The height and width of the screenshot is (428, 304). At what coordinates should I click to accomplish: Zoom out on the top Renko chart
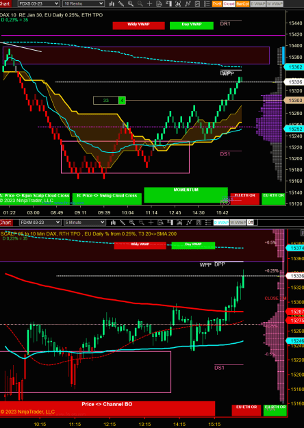click(140, 3)
